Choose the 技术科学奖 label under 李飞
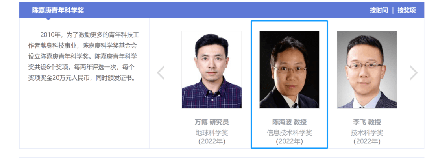This screenshot has width=425, height=158. point(367,133)
